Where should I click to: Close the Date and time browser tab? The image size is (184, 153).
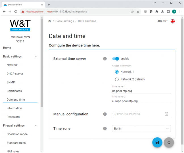click(x=42, y=5)
